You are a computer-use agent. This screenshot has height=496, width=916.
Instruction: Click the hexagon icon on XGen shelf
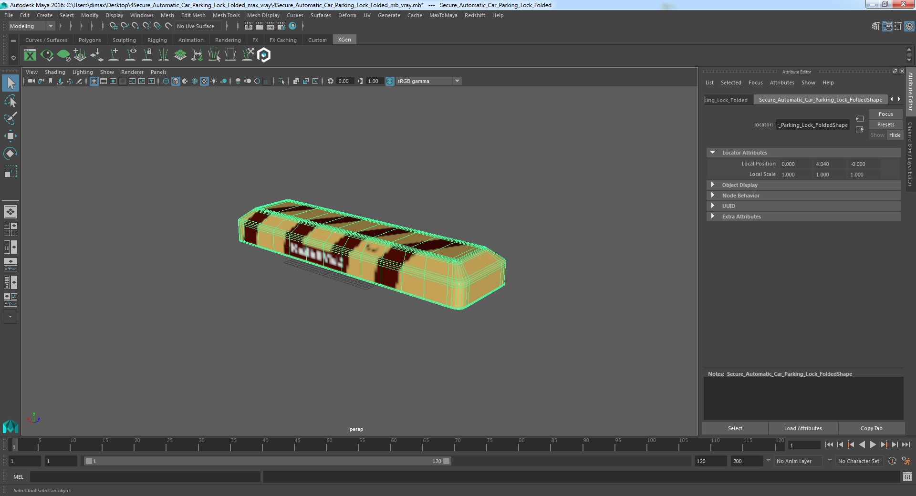(x=264, y=55)
